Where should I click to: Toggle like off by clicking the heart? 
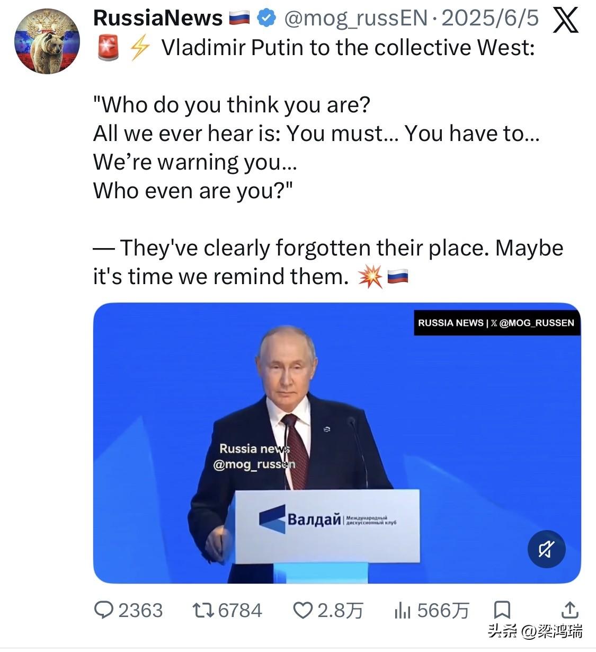[303, 611]
